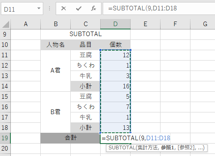Select row 17 header
Viewport: 215px width, 156px height.
point(5,117)
